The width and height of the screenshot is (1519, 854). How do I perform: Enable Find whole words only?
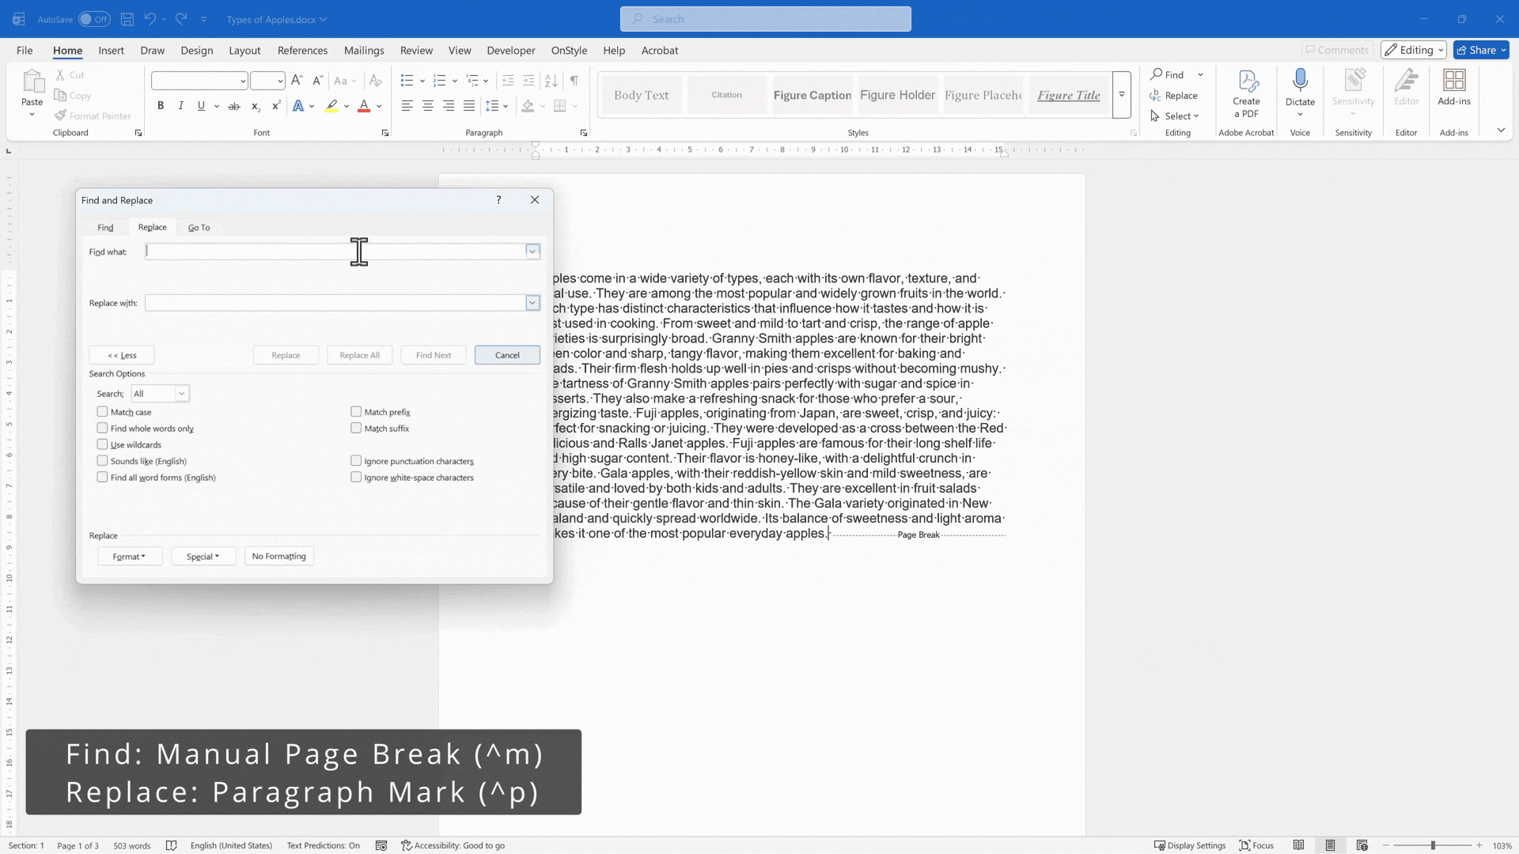click(102, 428)
